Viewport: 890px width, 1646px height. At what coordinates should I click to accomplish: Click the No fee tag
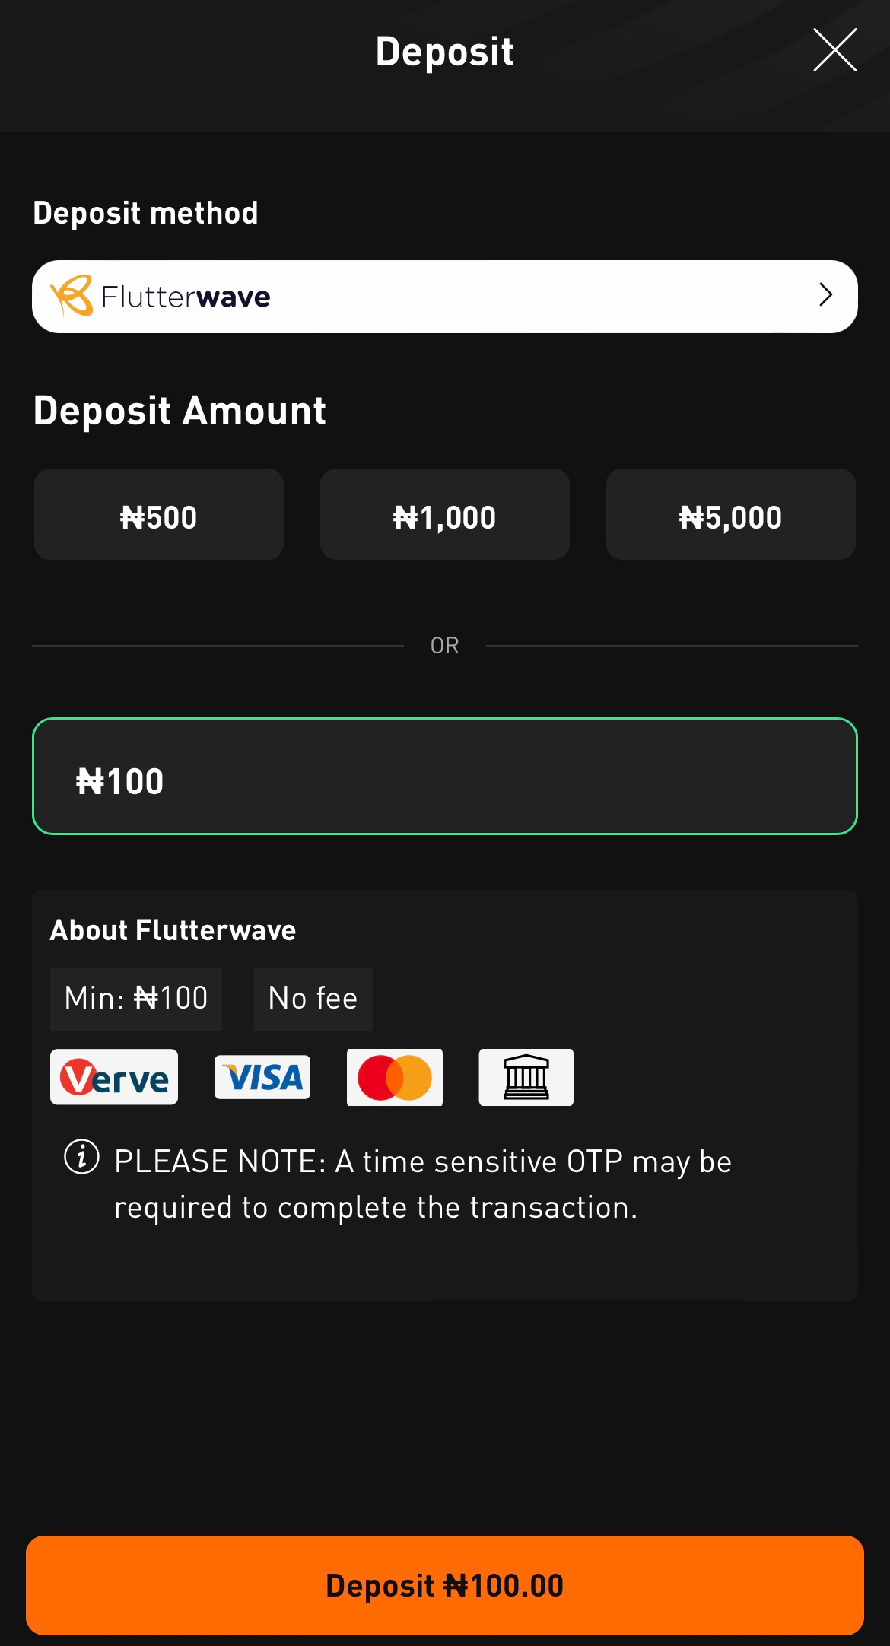point(313,999)
